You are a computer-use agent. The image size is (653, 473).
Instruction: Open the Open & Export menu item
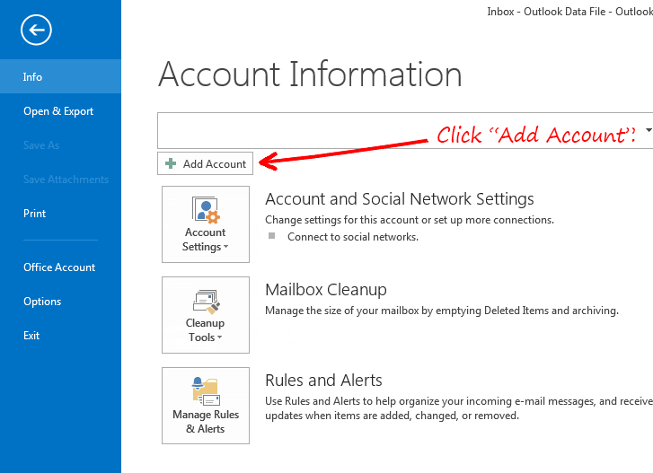58,111
